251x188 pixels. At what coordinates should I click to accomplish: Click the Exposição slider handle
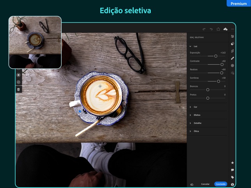[216, 56]
